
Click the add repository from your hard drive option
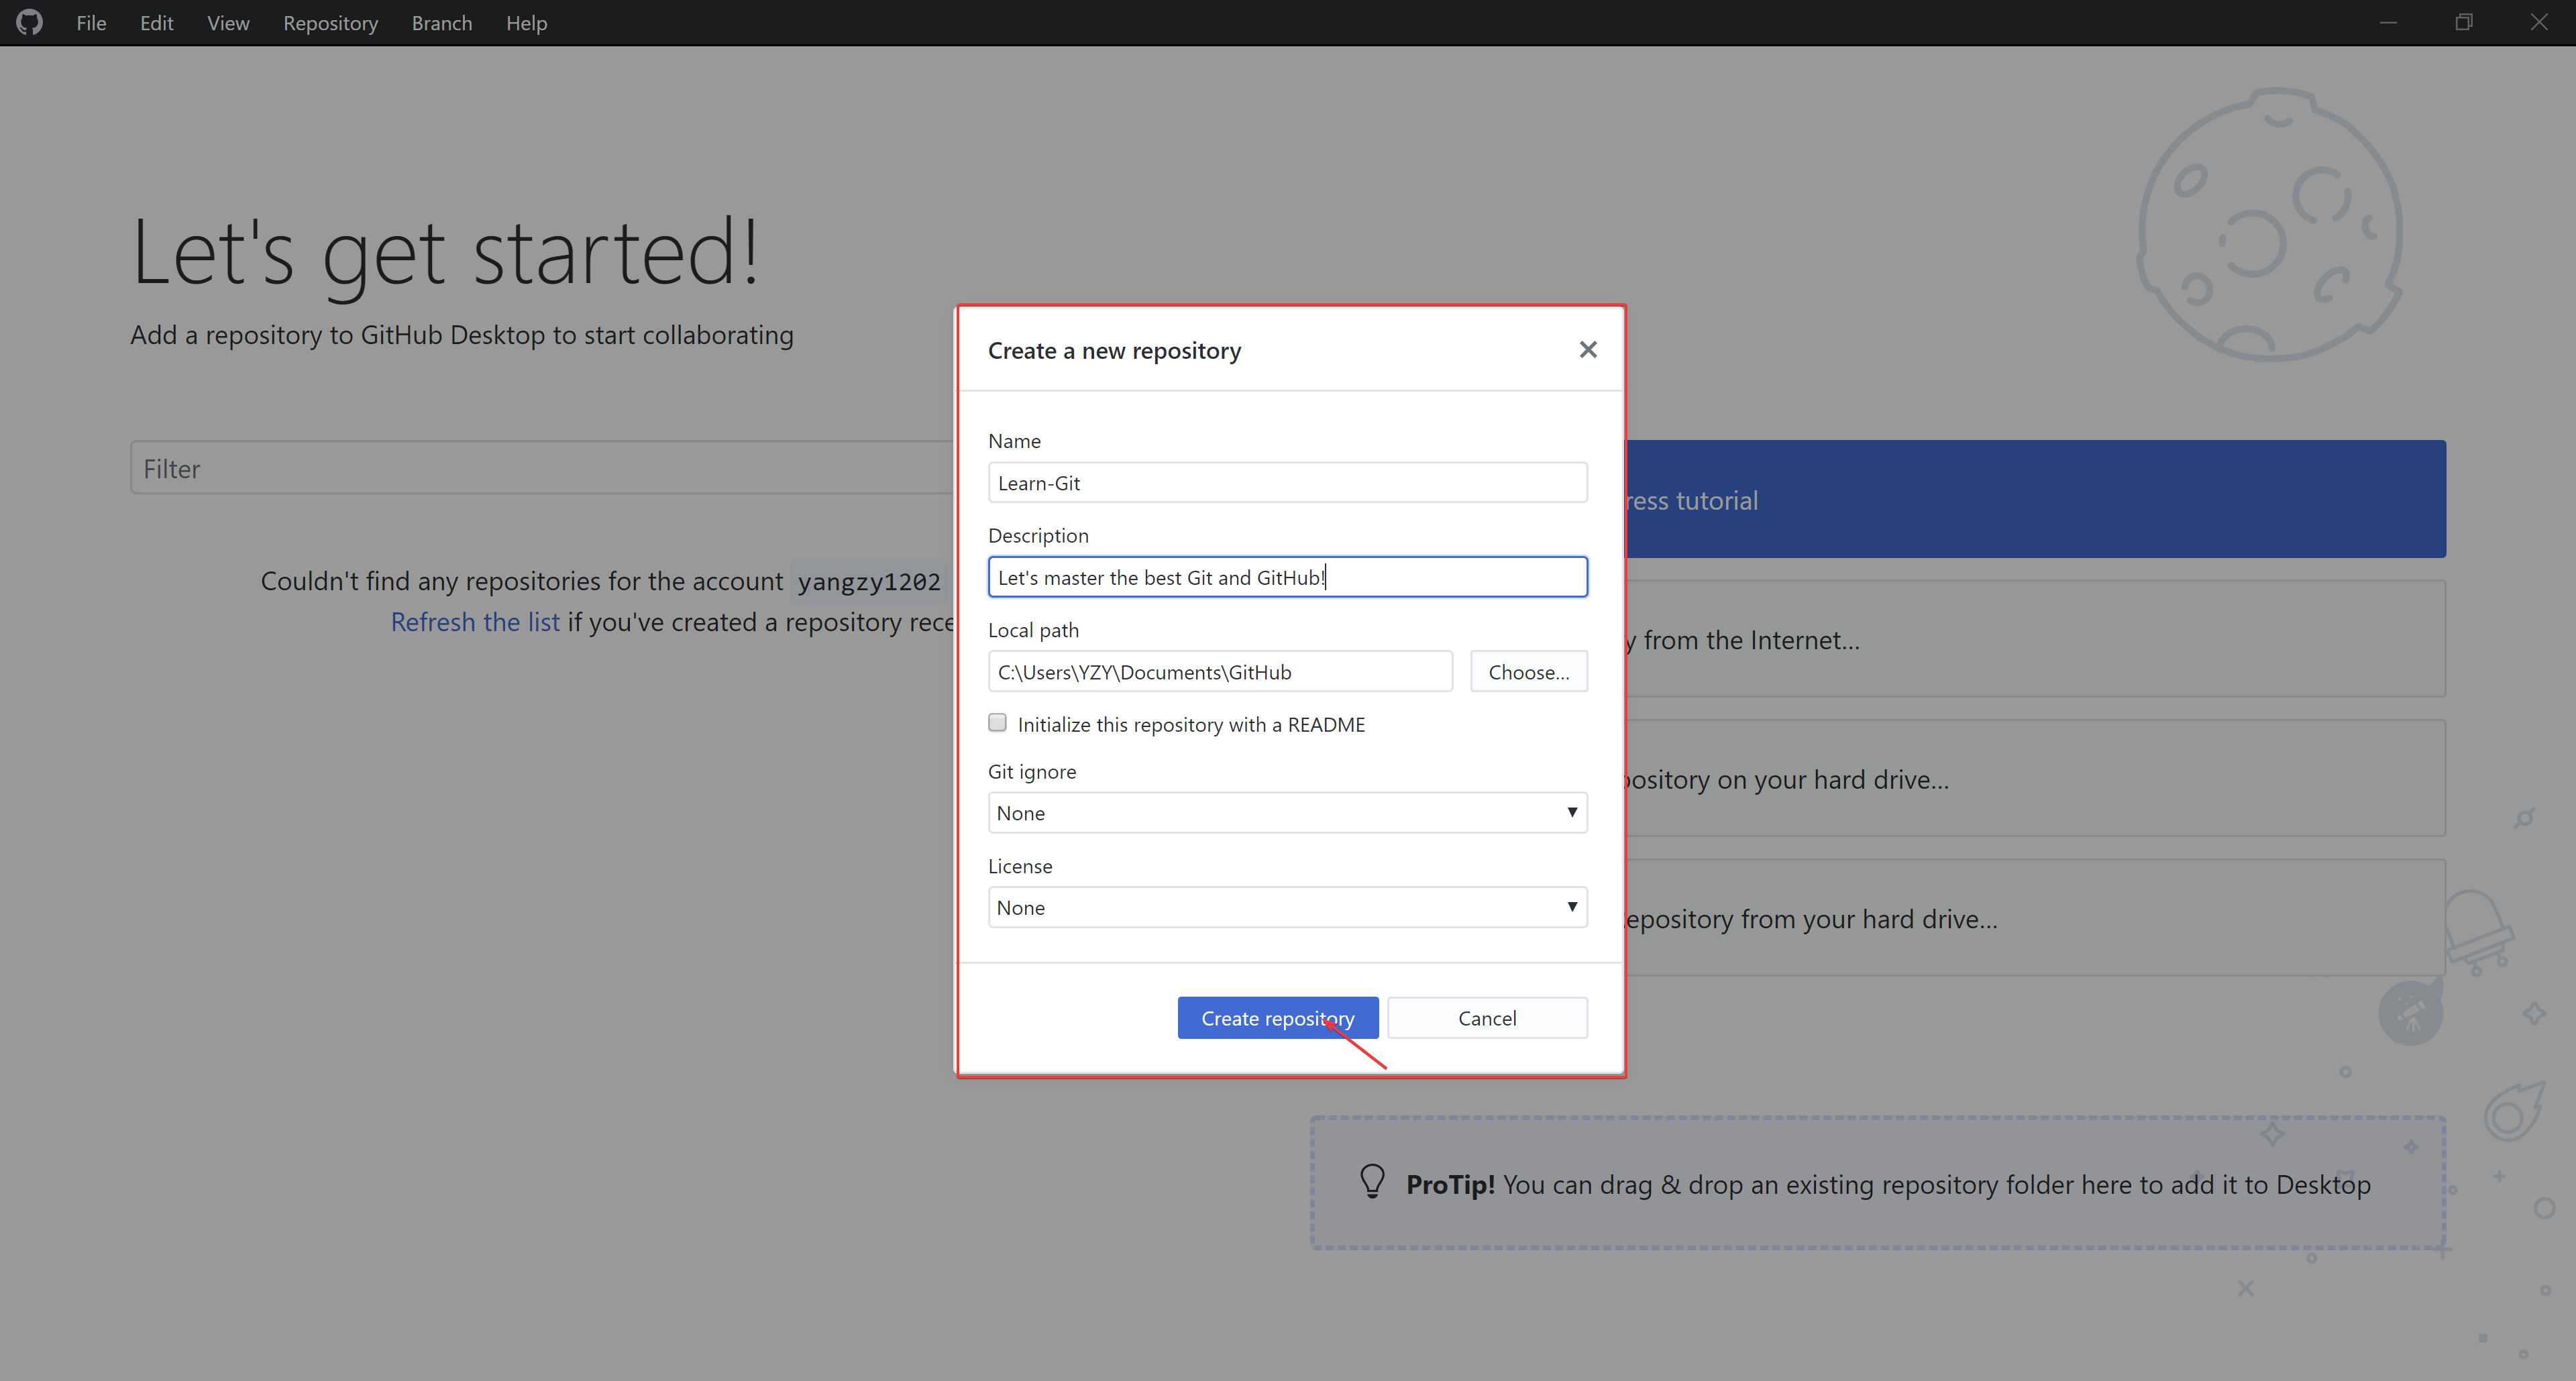coord(2035,918)
